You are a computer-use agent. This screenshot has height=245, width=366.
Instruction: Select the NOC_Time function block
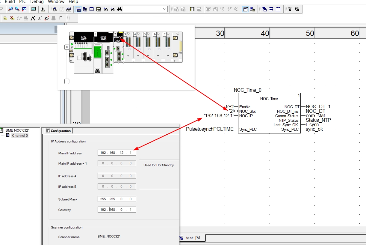point(269,113)
